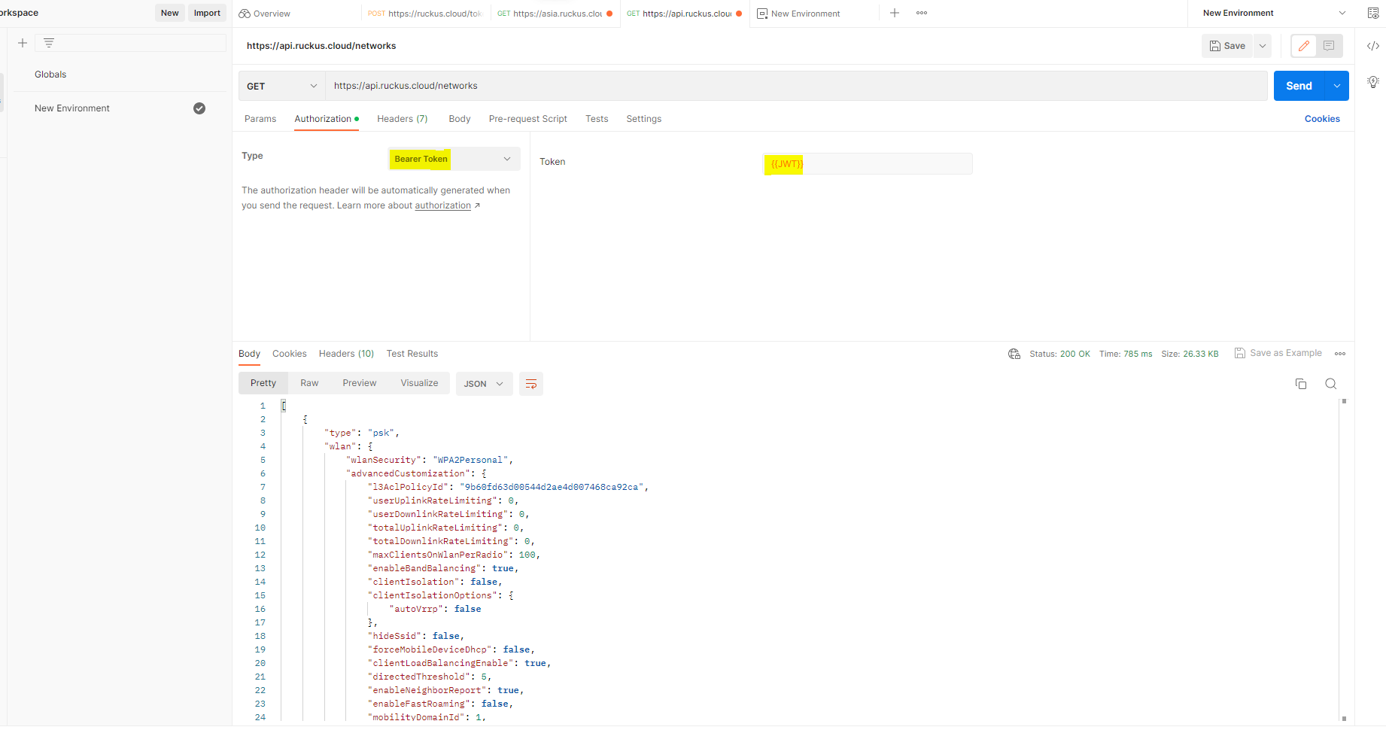The width and height of the screenshot is (1386, 730).
Task: Select New Environment in the sidebar list
Action: [x=72, y=108]
